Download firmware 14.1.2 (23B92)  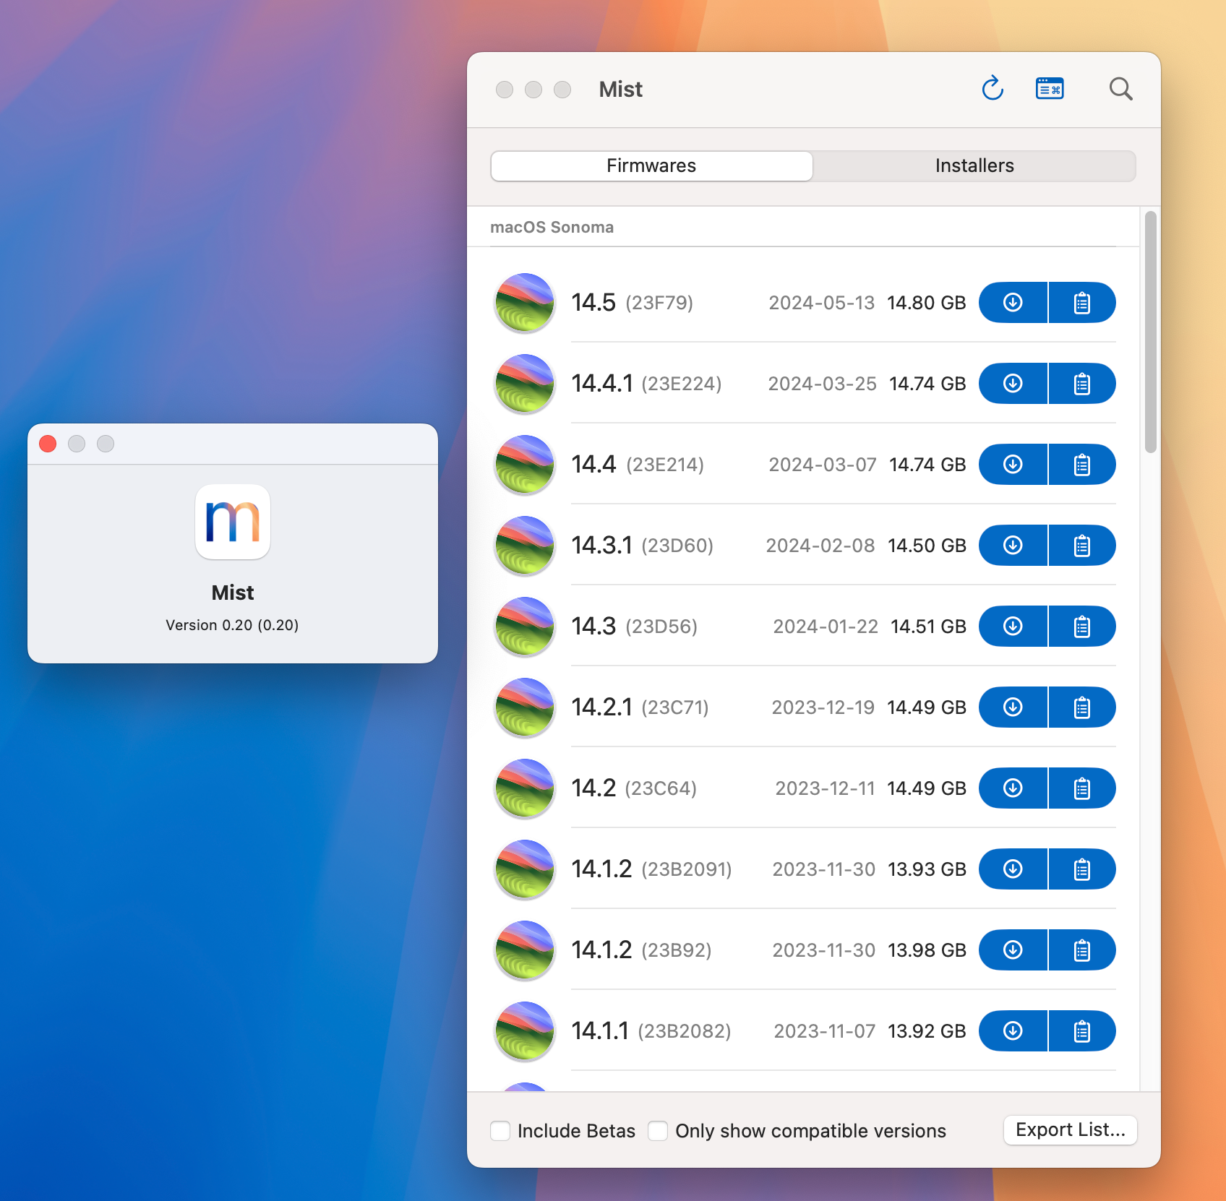coord(1013,950)
